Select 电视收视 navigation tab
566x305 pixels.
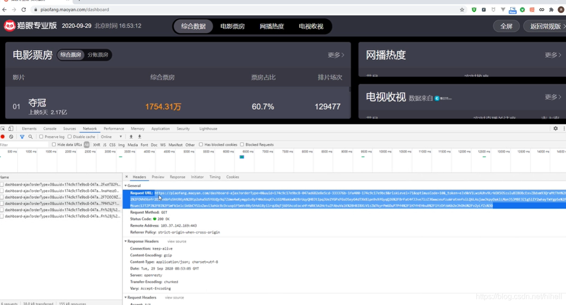(x=311, y=26)
